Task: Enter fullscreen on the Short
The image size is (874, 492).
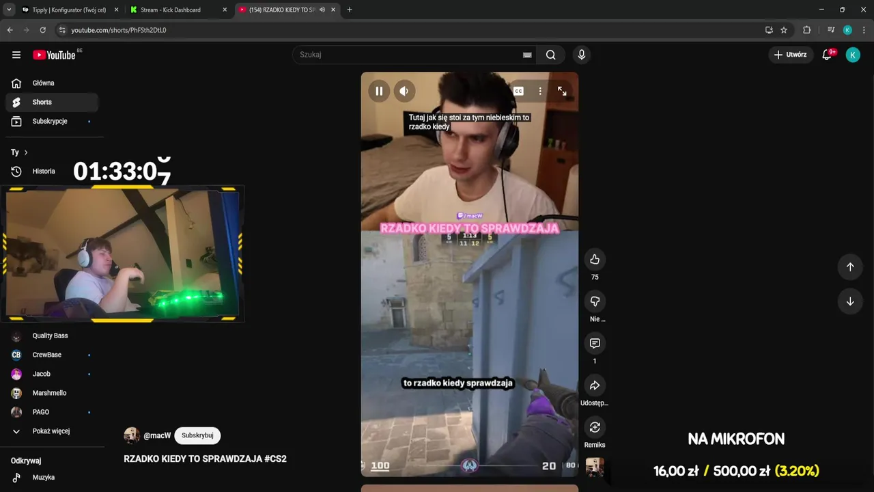Action: [x=562, y=91]
